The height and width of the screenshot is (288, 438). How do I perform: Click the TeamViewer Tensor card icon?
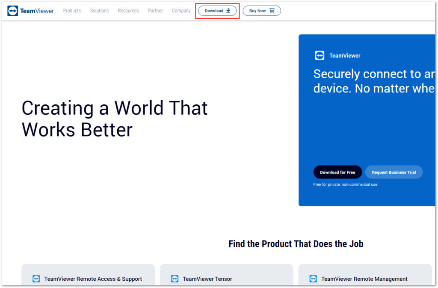(x=175, y=279)
